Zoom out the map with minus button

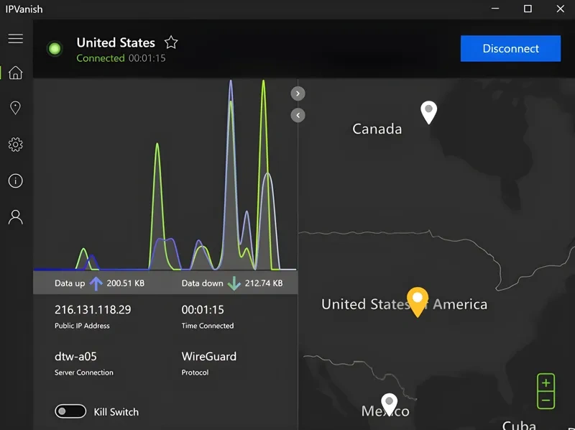546,401
